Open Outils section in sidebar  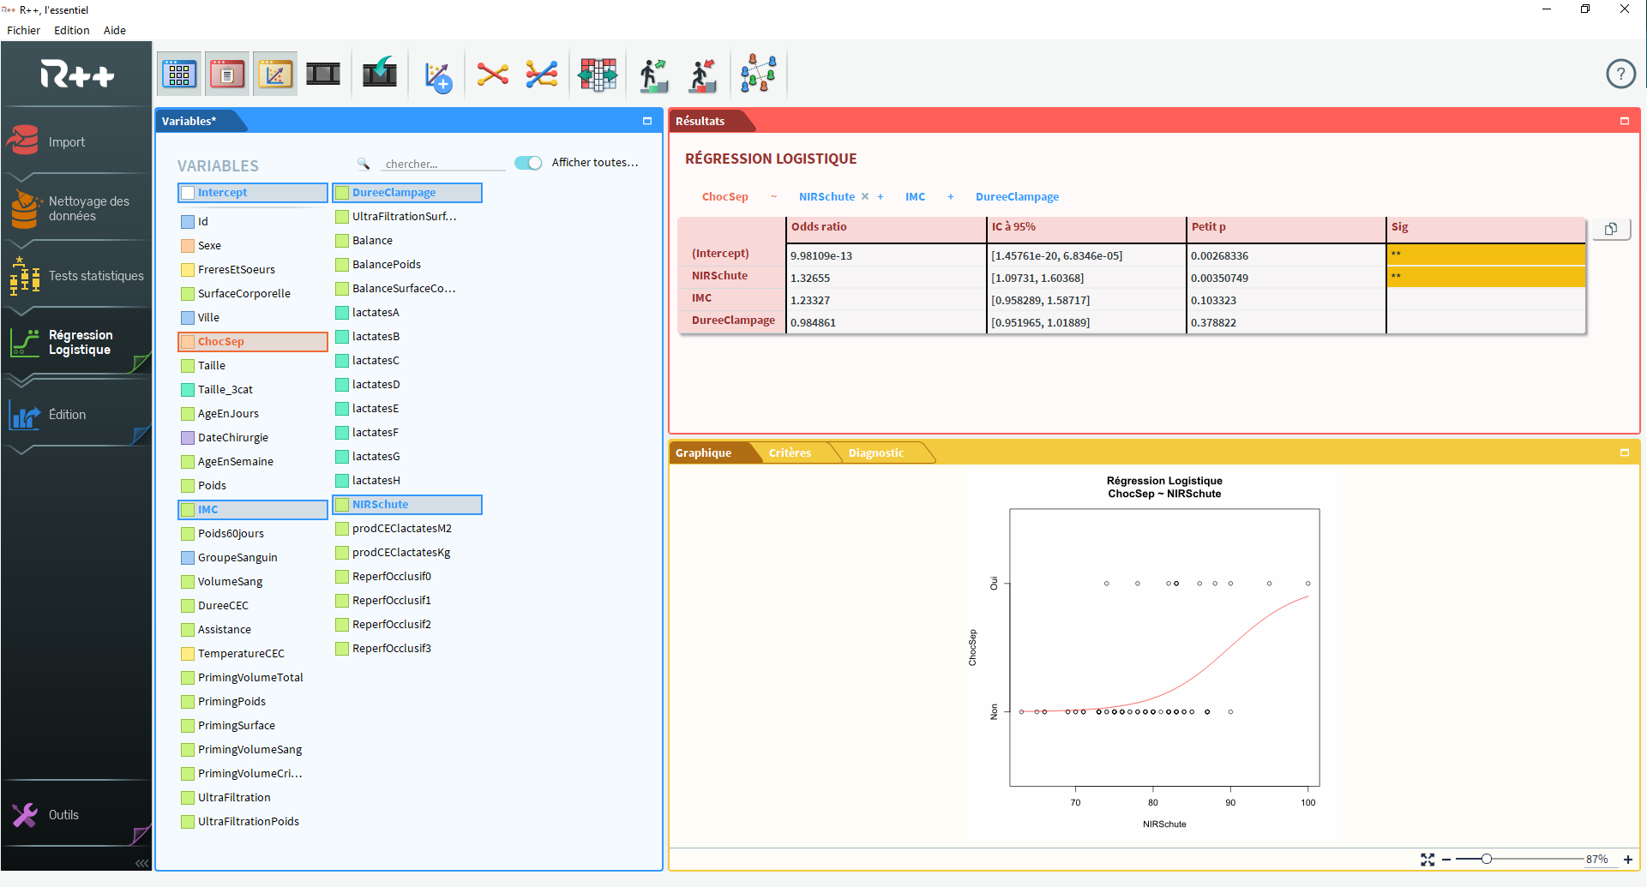click(75, 814)
